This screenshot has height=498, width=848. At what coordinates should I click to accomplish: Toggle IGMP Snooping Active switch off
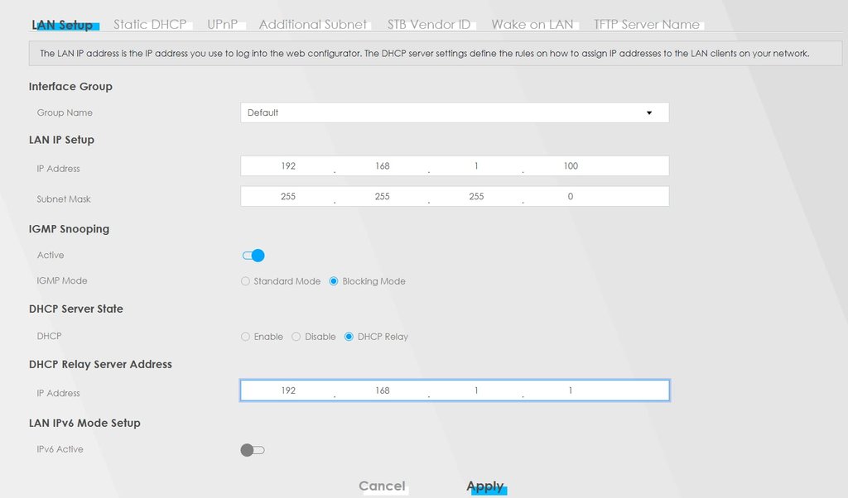(x=253, y=256)
